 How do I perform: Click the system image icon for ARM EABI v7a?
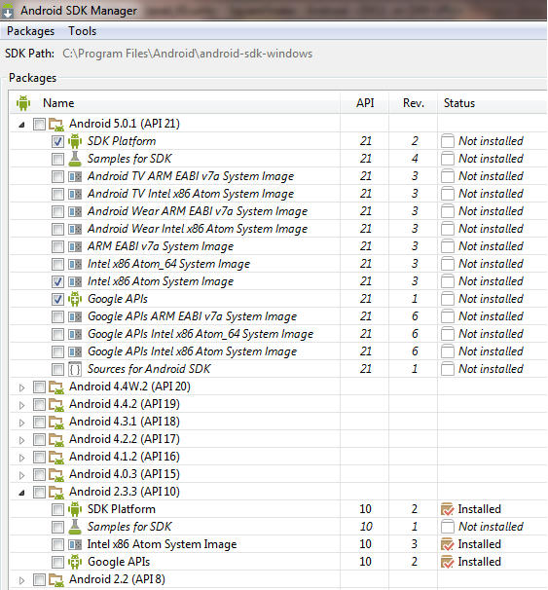coord(75,247)
